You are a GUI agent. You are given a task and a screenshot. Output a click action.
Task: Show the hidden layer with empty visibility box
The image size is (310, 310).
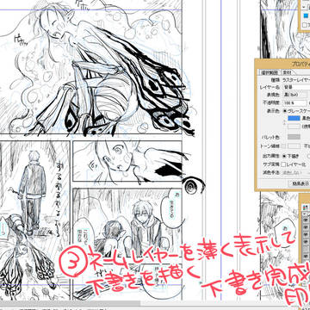coord(306,249)
